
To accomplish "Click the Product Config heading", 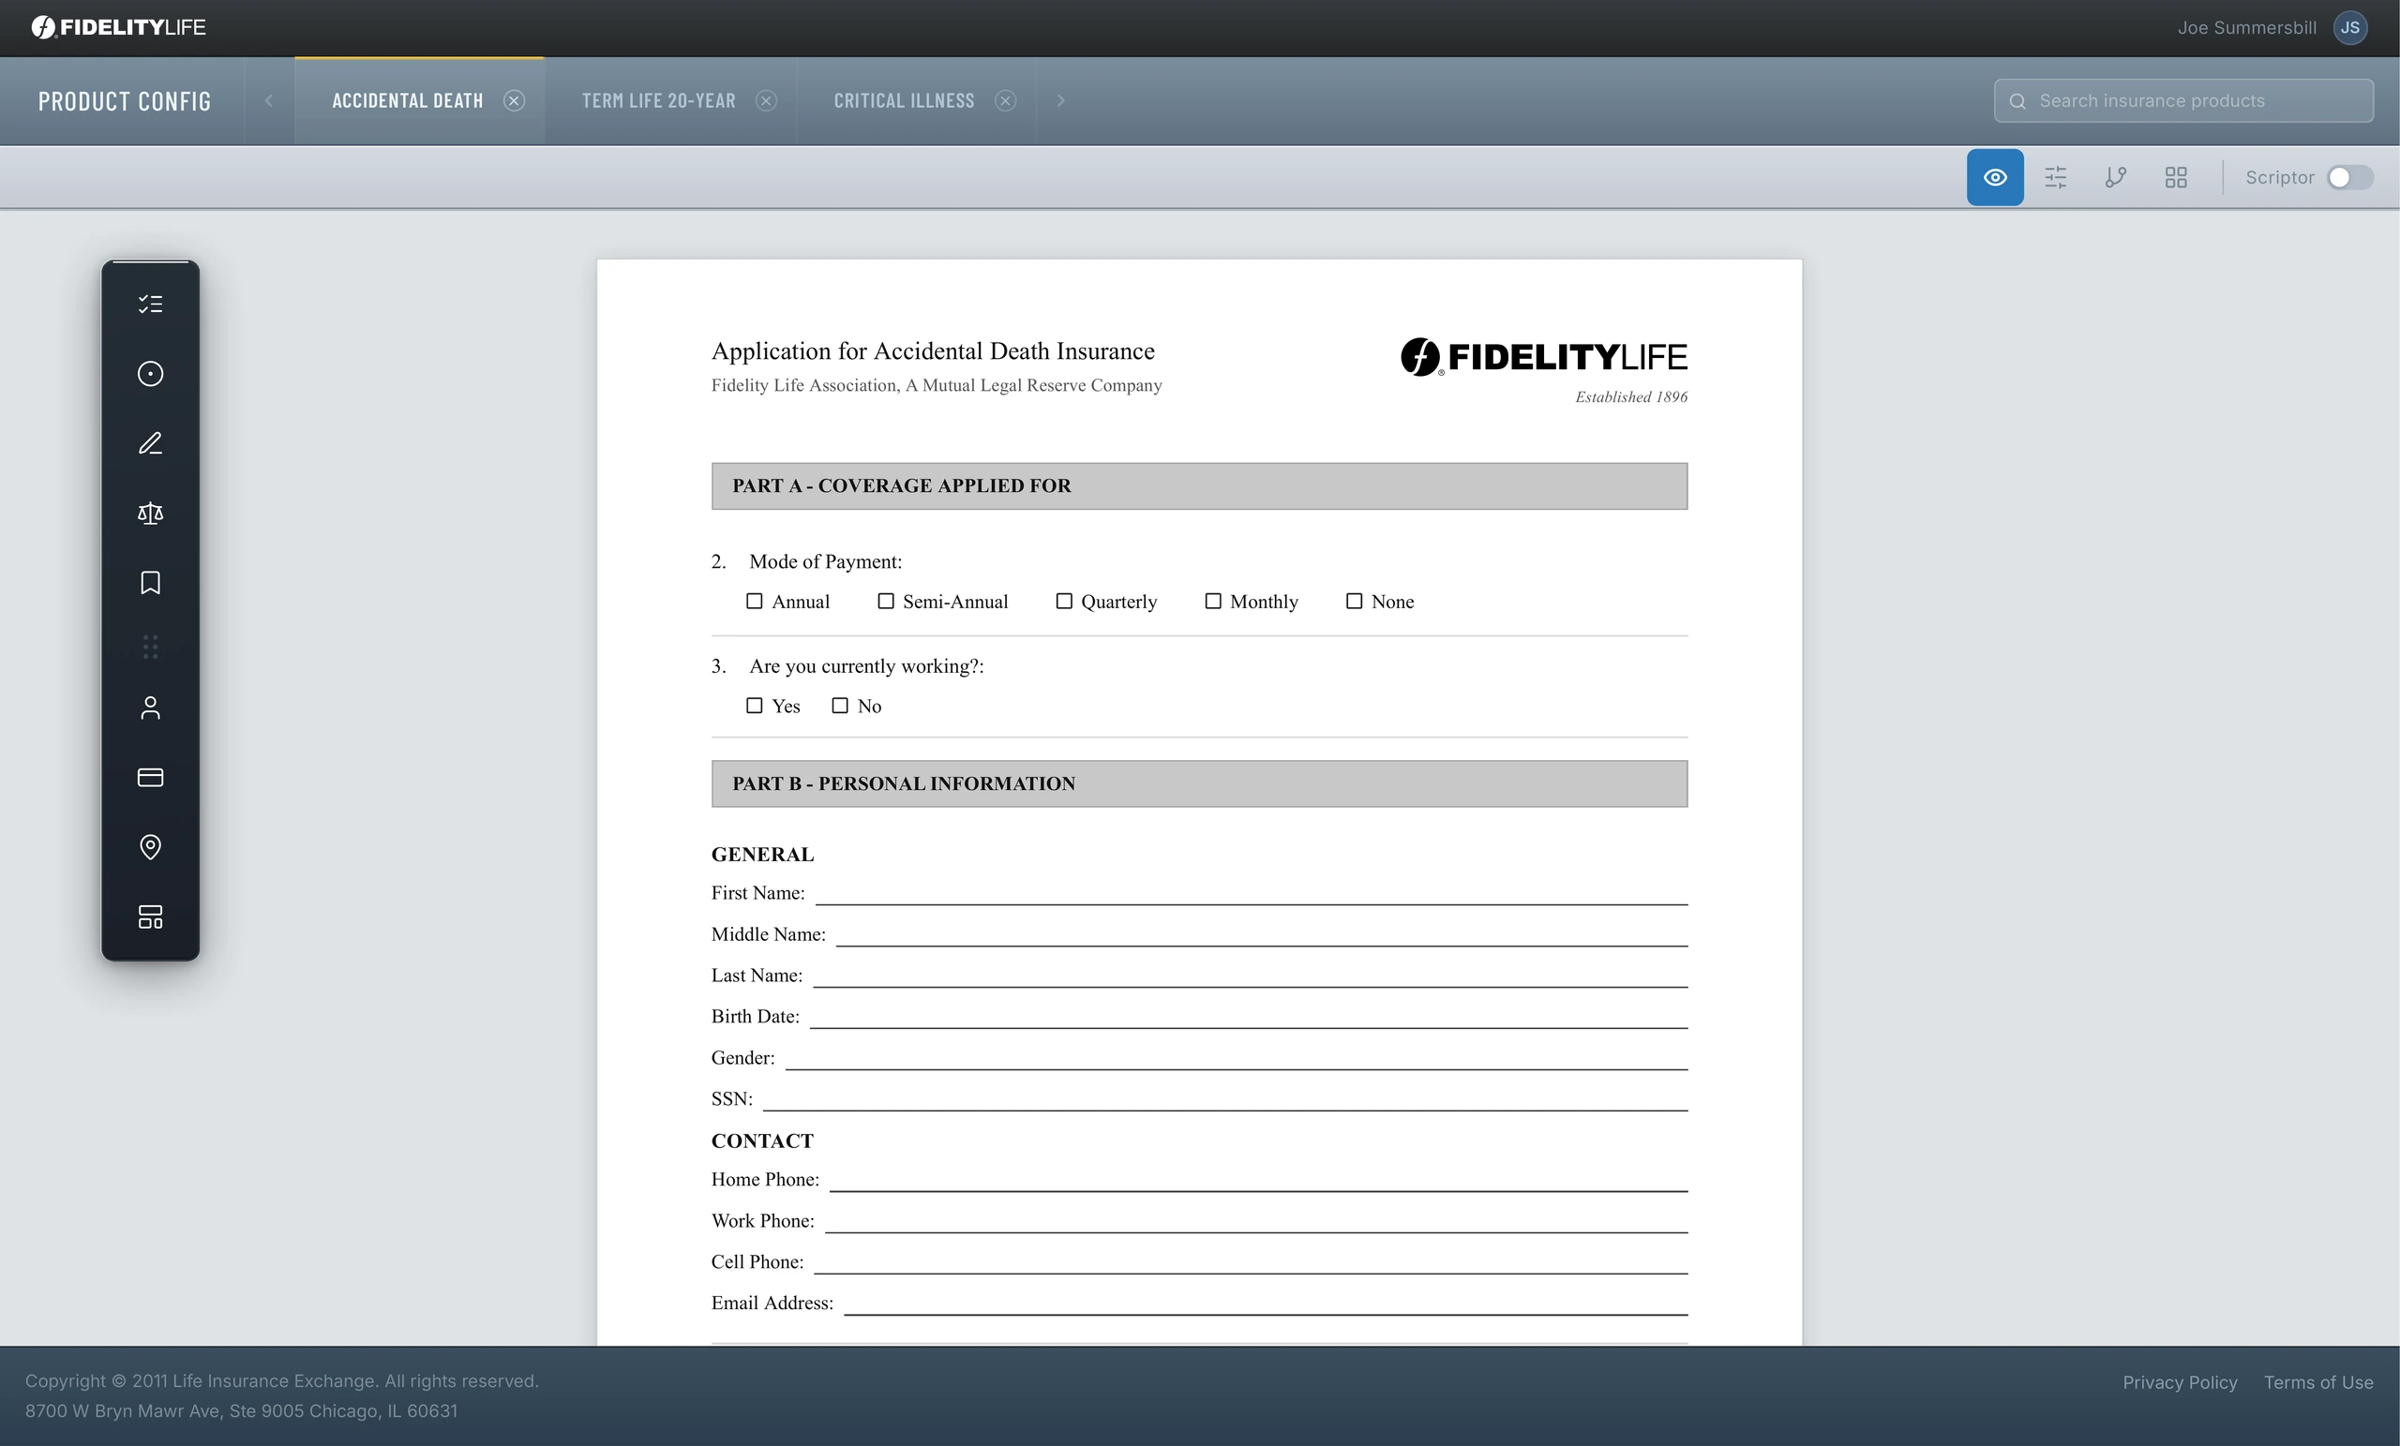I will (125, 101).
